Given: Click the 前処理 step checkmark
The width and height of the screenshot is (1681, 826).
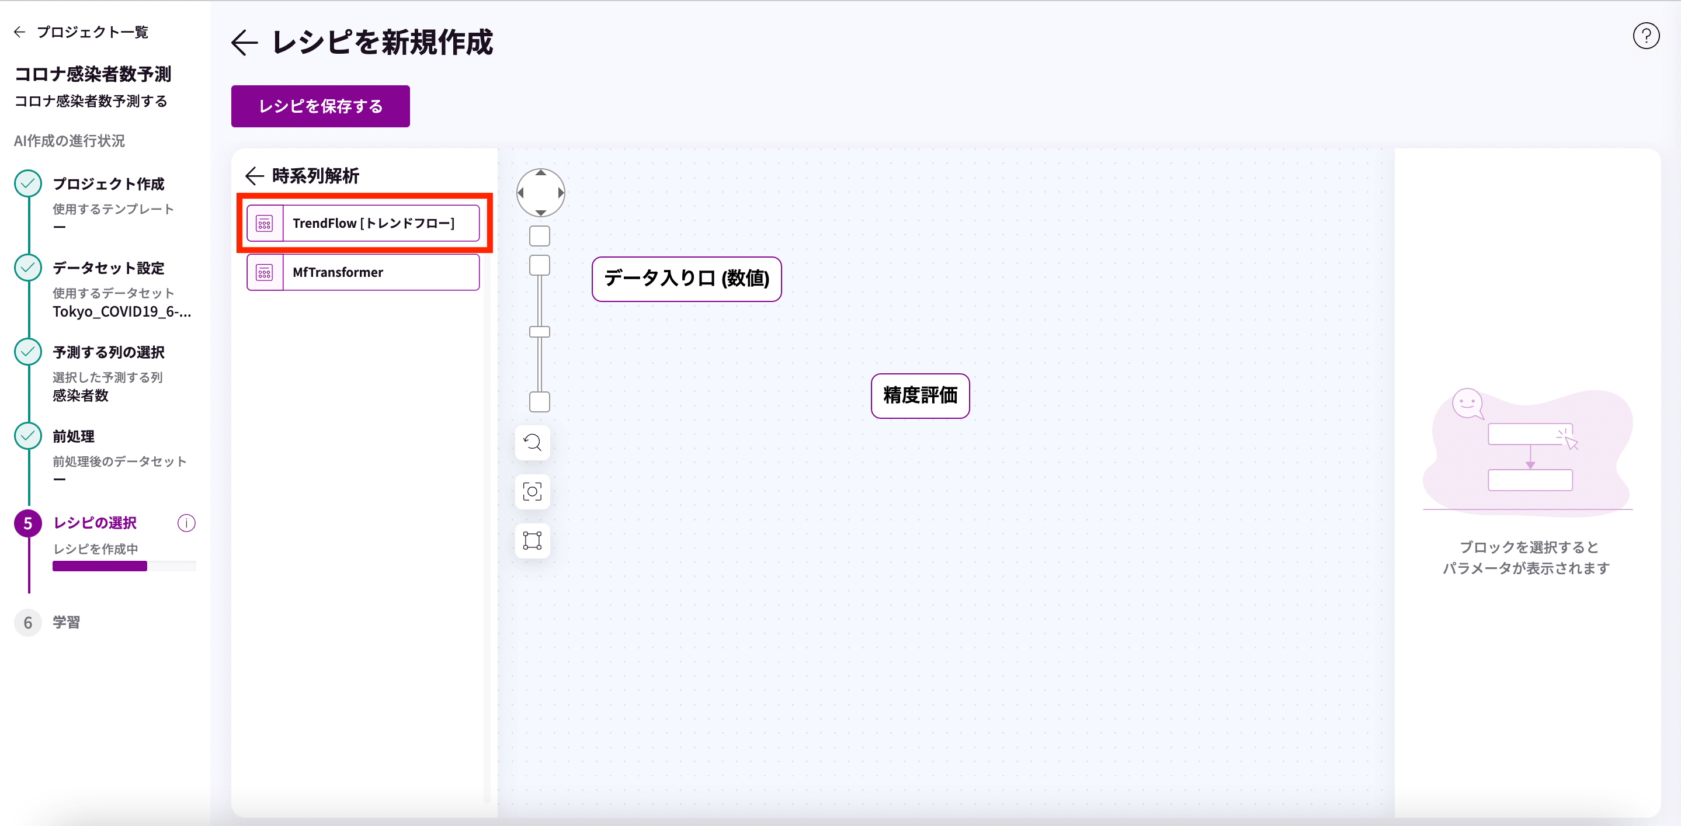Looking at the screenshot, I should 28,436.
